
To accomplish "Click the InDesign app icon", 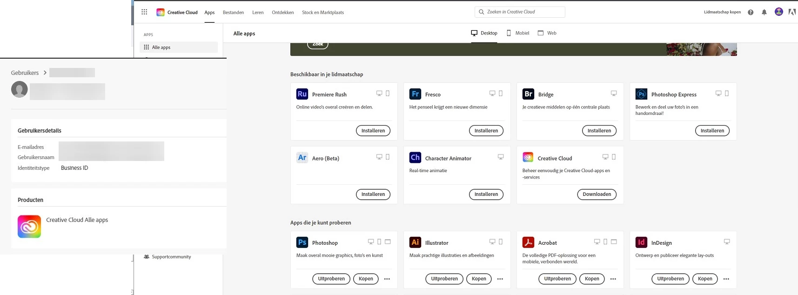I will [641, 242].
